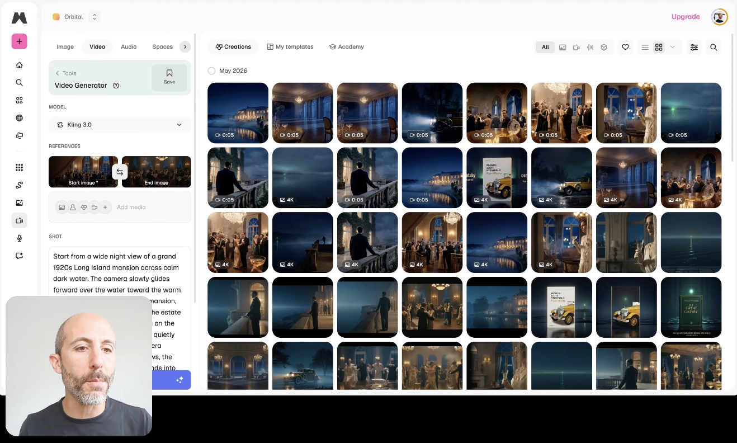
Task: Show only favorites with the heart toggle
Action: pos(625,48)
